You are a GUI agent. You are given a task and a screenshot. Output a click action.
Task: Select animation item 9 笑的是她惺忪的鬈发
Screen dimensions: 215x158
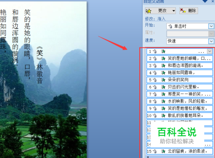coord(180,108)
